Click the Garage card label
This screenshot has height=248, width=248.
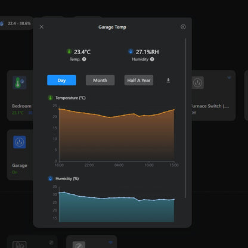(20, 165)
